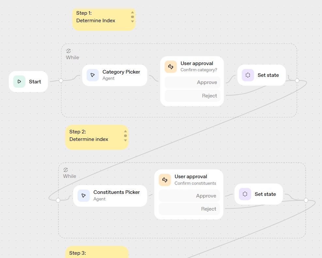Click the play icon on the Start node
This screenshot has width=322, height=258.
(x=19, y=81)
